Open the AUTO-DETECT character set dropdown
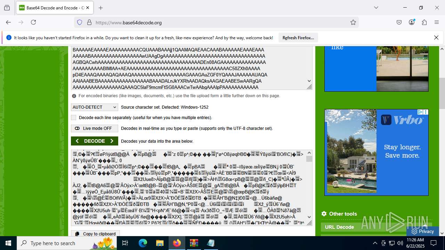 (95, 107)
